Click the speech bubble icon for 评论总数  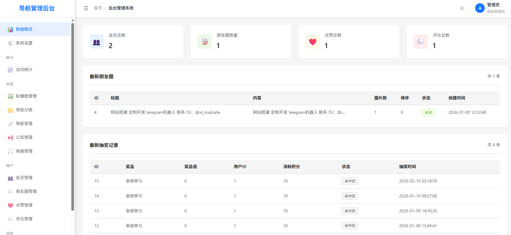click(421, 42)
